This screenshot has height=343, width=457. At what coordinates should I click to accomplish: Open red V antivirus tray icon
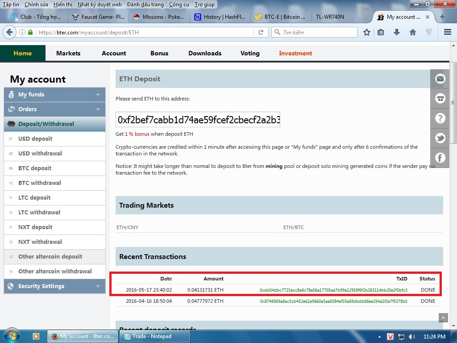(x=390, y=337)
